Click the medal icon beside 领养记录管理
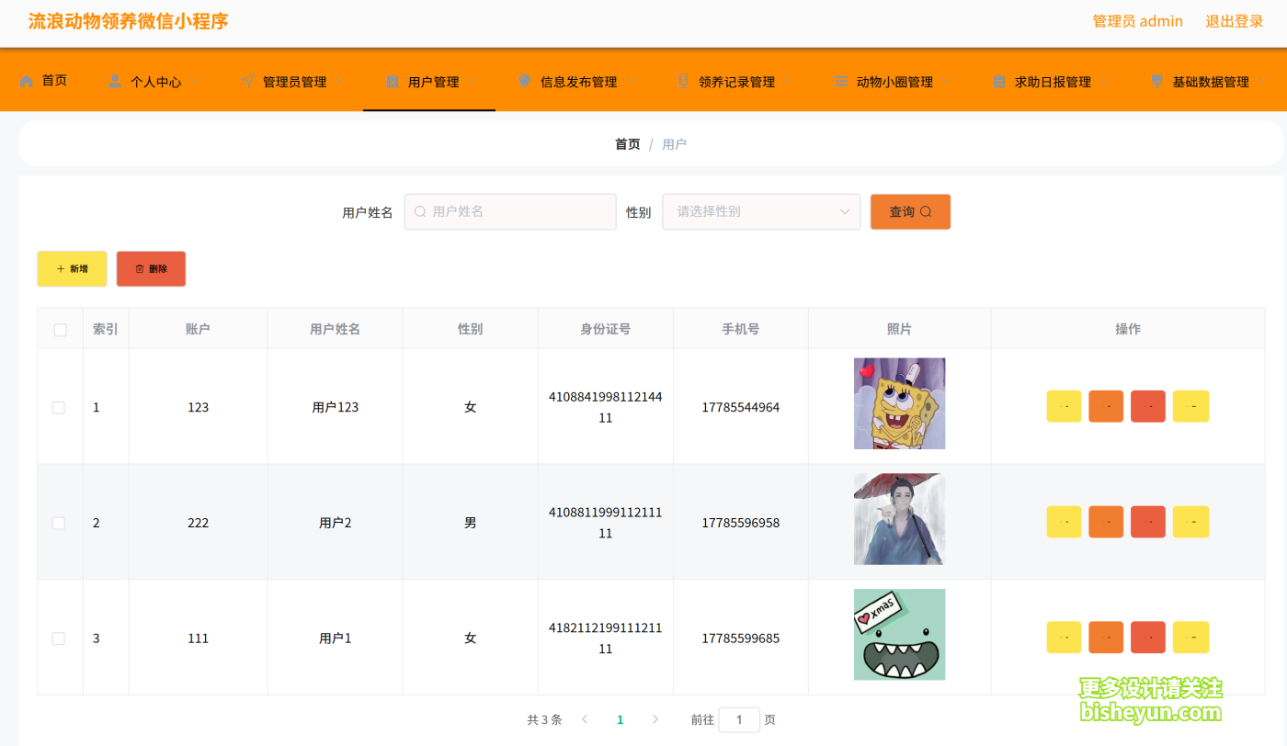The height and width of the screenshot is (746, 1287). (682, 81)
